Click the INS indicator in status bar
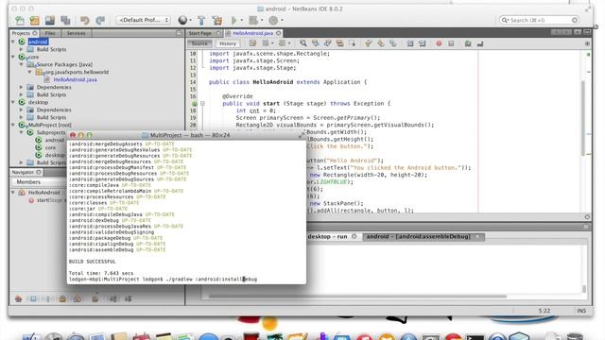This screenshot has height=340, width=605. (x=581, y=311)
